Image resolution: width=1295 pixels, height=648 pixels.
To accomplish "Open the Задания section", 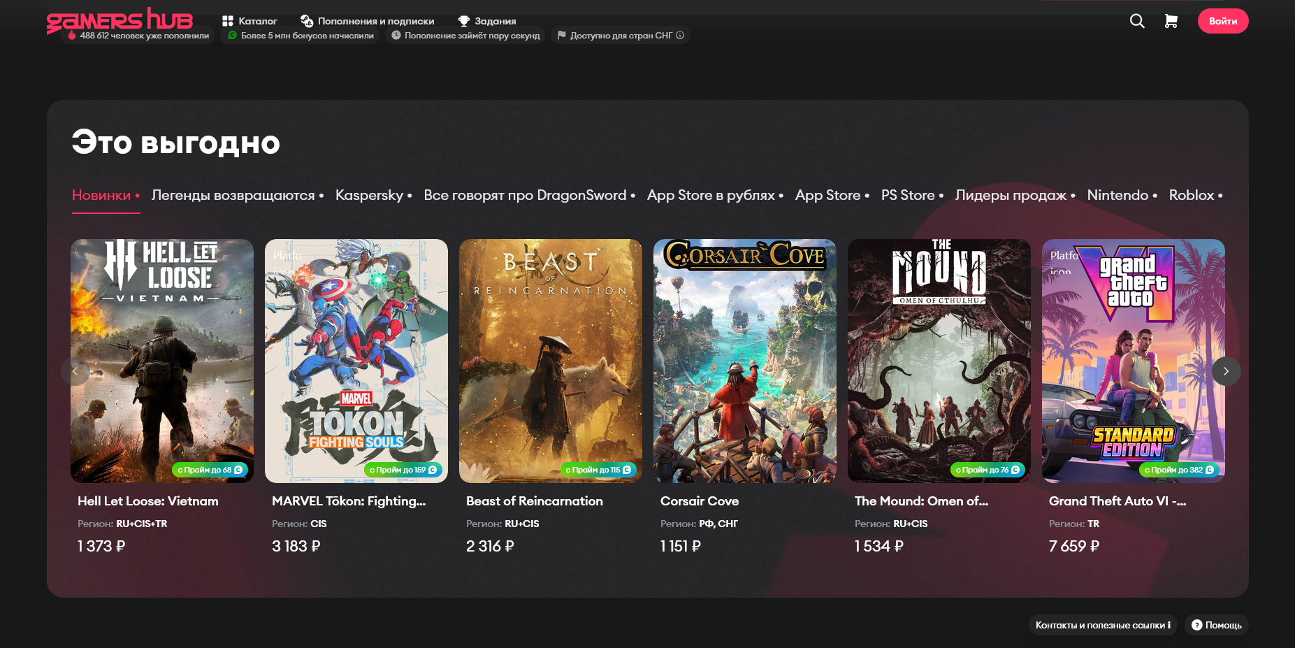I will [487, 21].
